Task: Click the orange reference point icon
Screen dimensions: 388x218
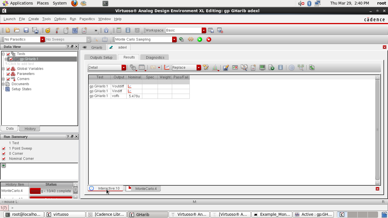Action: click(191, 39)
